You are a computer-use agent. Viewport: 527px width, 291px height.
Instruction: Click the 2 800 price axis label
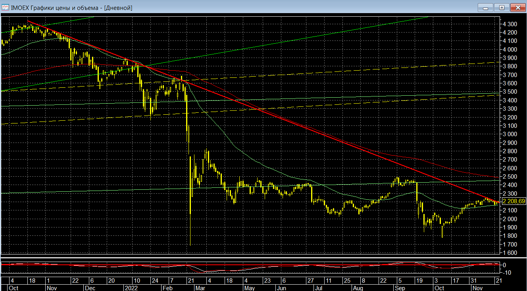tap(510, 151)
